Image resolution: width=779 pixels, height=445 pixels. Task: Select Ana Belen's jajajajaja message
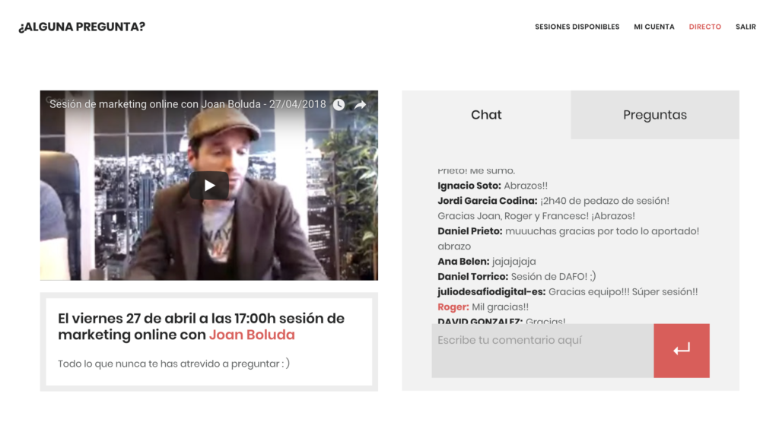tap(514, 262)
